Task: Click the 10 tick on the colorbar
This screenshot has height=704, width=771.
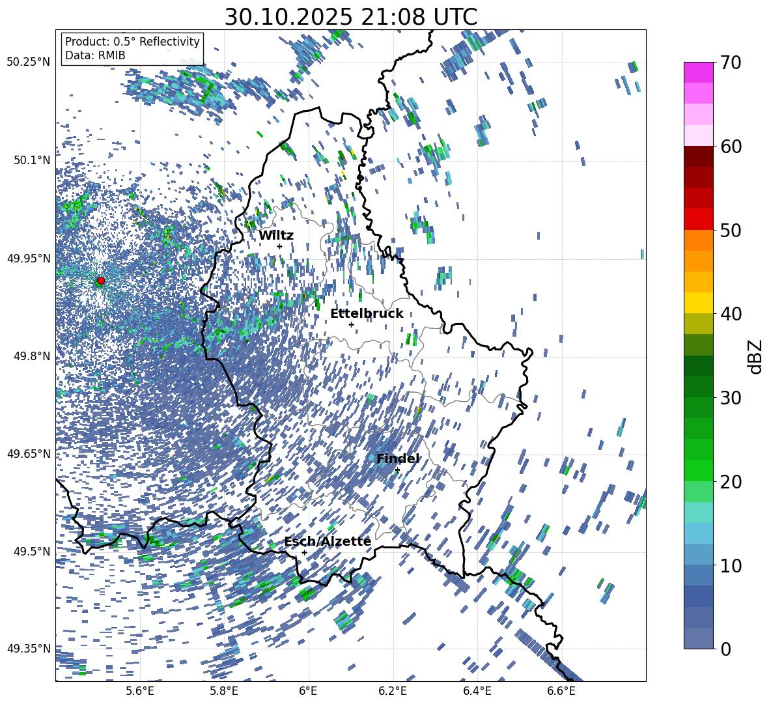Action: [x=731, y=565]
